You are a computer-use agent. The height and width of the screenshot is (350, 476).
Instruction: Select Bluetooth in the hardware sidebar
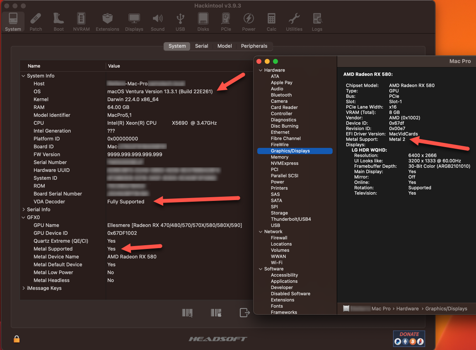click(x=281, y=95)
